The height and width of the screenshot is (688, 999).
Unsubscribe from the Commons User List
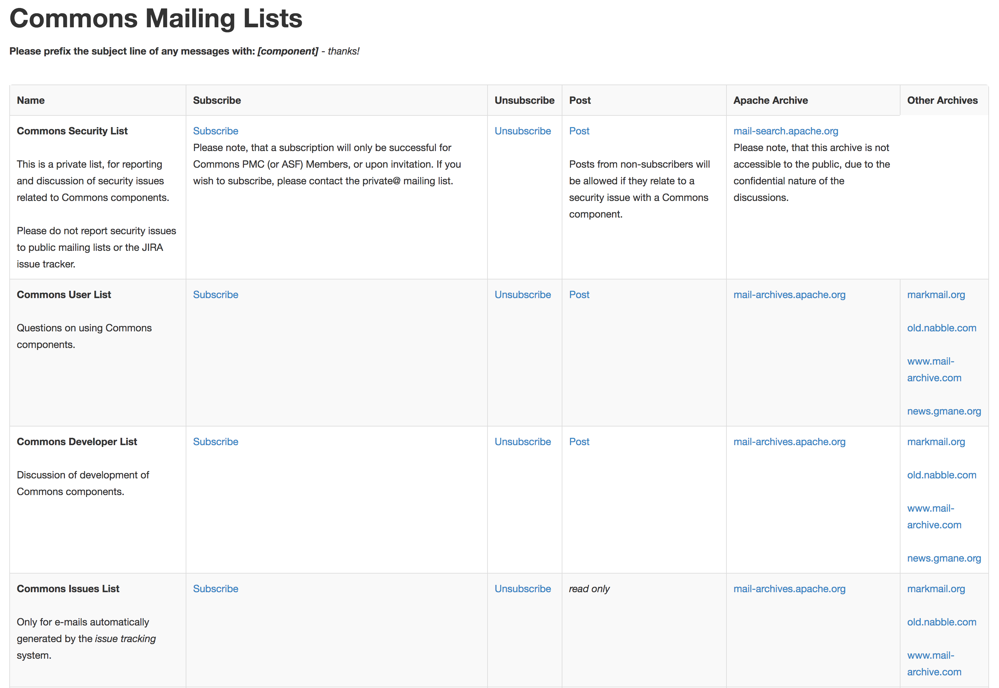coord(522,295)
